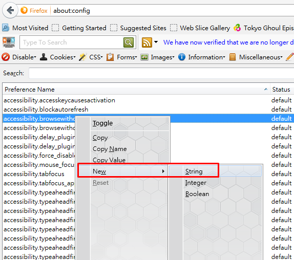The width and height of the screenshot is (294, 260).
Task: Open the Tokyo Ghoul bookmark link
Action: [x=264, y=28]
